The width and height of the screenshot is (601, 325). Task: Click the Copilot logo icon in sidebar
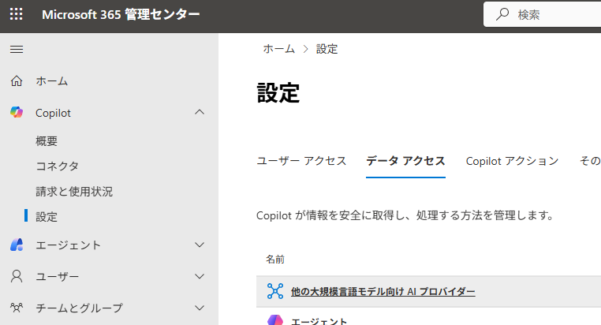[17, 113]
